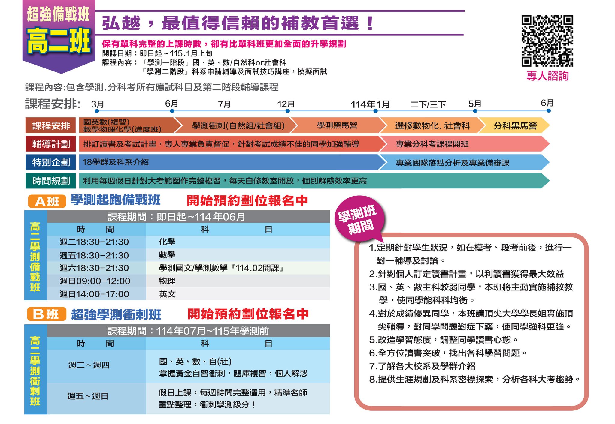Click the 週五18:30-21:30 time cell

tap(97, 255)
